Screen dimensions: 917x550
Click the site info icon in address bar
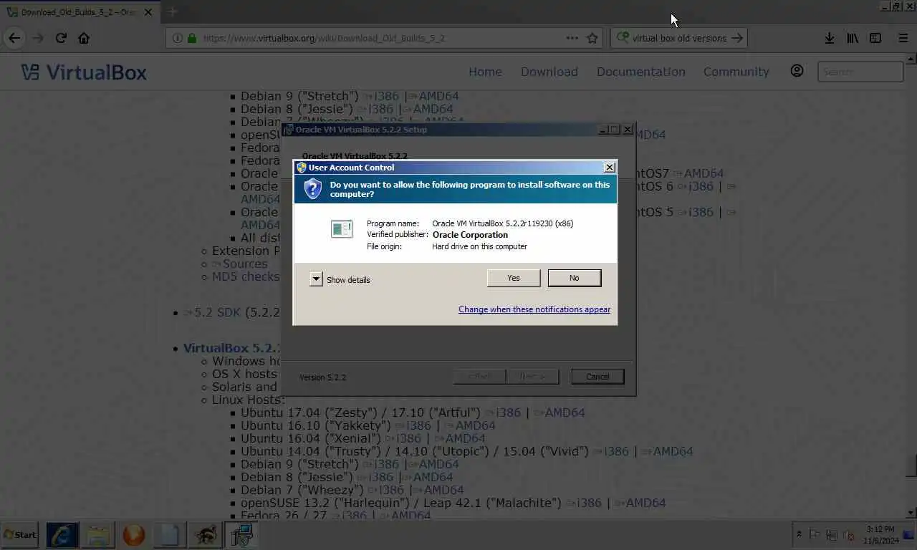pyautogui.click(x=176, y=38)
